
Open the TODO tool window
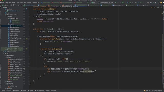coord(9,90)
